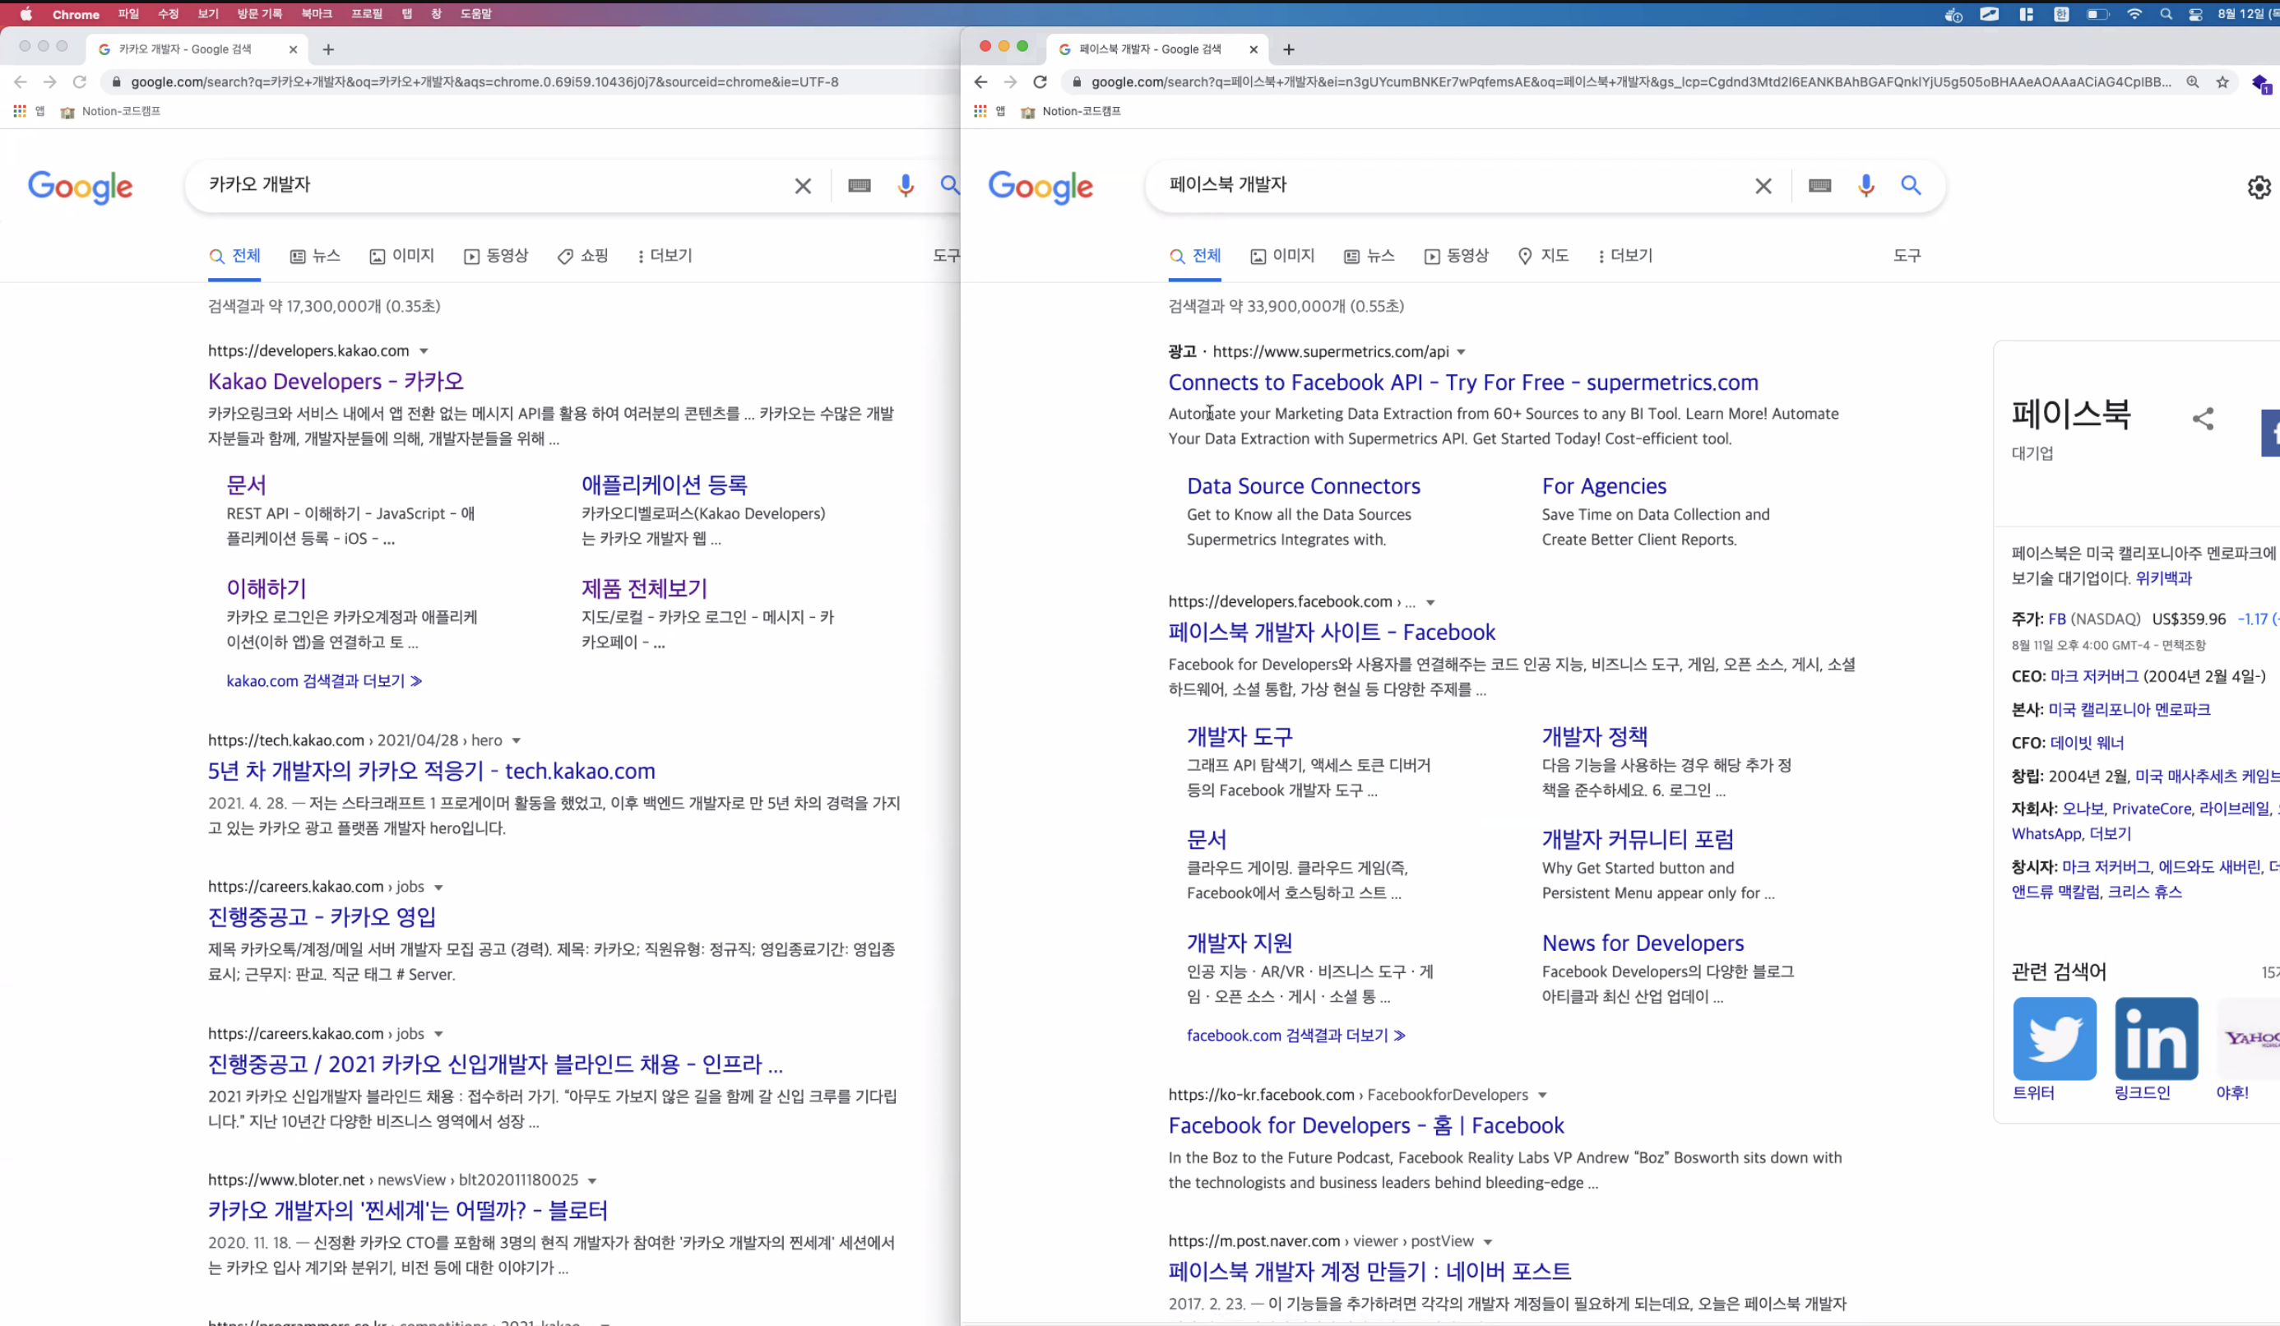Click the microphone voice search icon in Facebook search

(x=1865, y=186)
